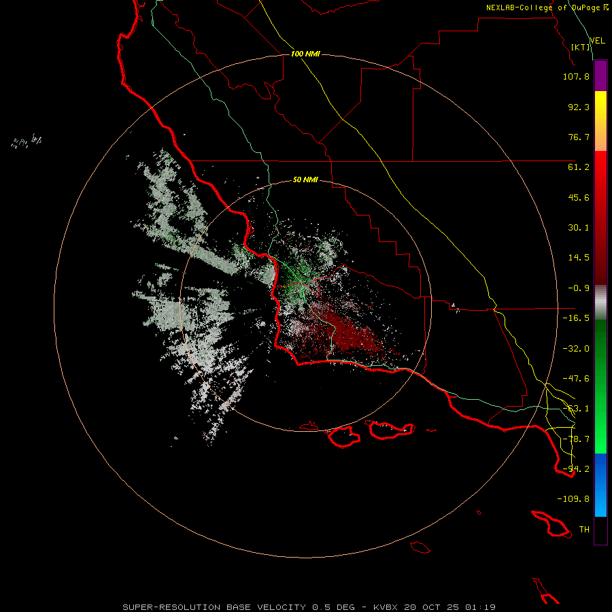Screen dimensions: 612x612
Task: Click the -78.7 legend value
Action: [x=576, y=439]
